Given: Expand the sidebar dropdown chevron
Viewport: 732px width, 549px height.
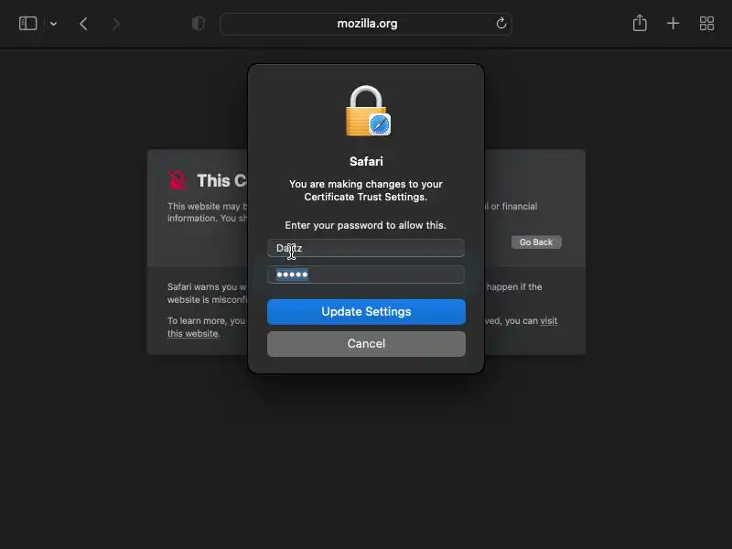Looking at the screenshot, I should coord(54,24).
